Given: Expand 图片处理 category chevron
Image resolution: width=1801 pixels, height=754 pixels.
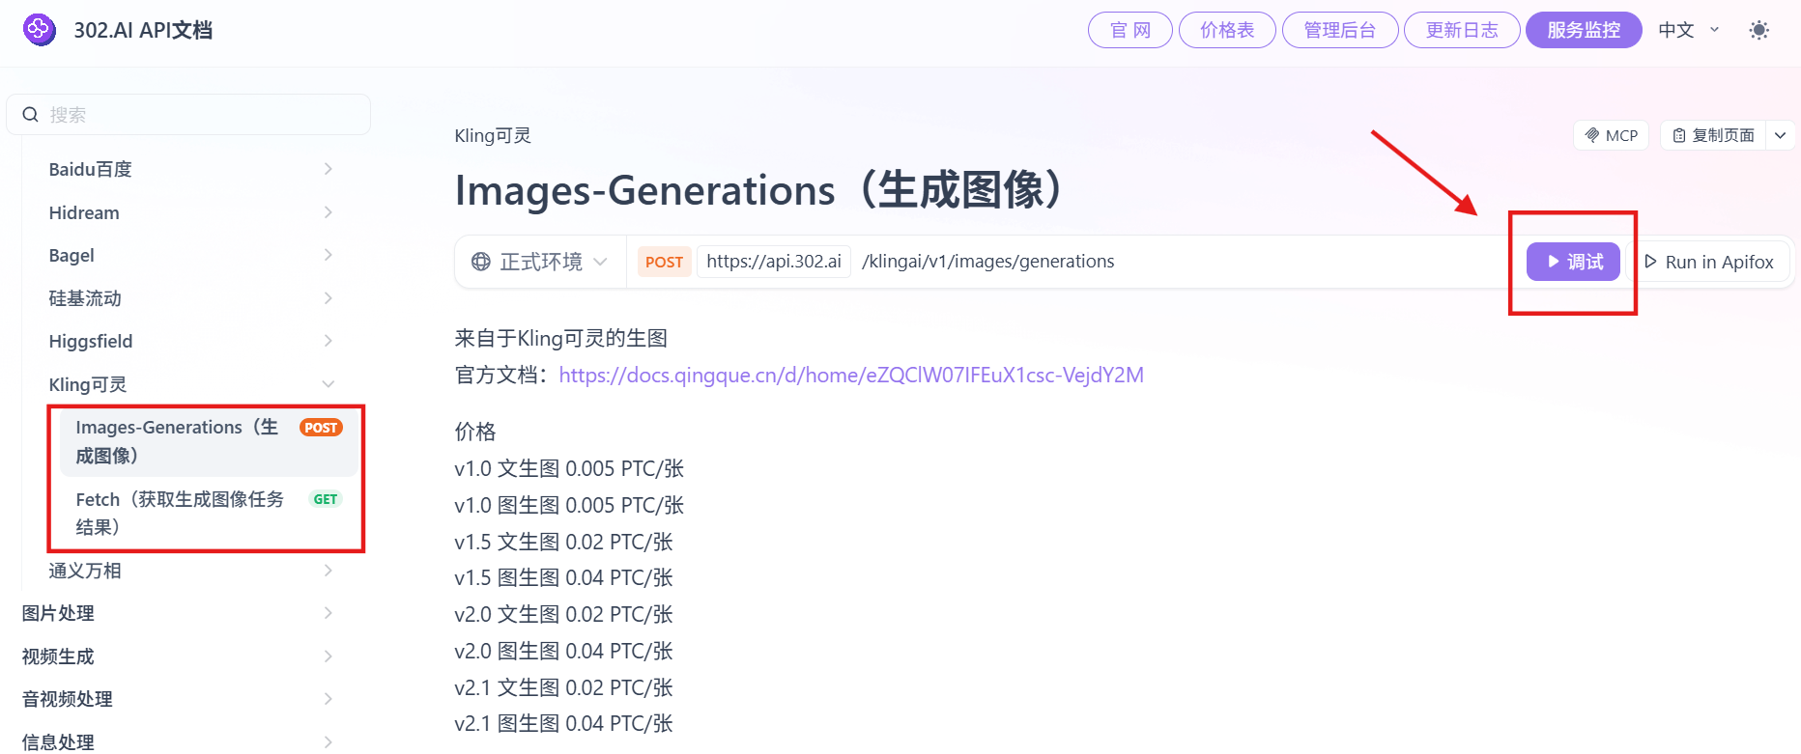Looking at the screenshot, I should click(329, 613).
